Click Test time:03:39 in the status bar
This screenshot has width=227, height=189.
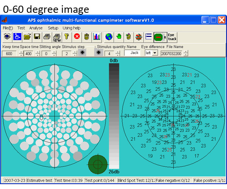click(68, 180)
